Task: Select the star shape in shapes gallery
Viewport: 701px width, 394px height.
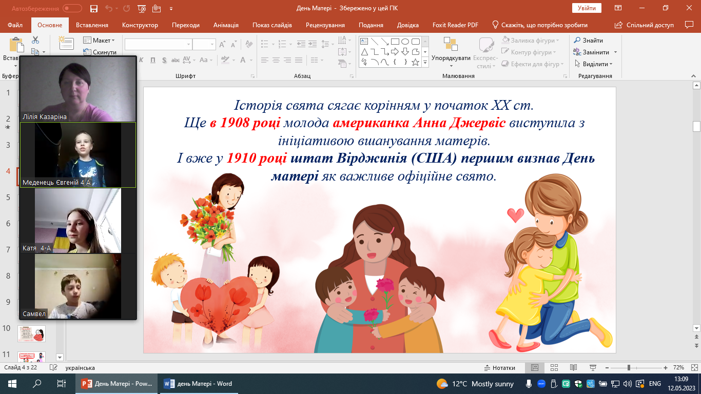Action: (416, 63)
